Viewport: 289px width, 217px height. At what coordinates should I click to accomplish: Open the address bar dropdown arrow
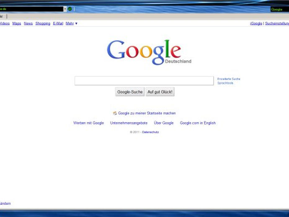click(x=65, y=9)
